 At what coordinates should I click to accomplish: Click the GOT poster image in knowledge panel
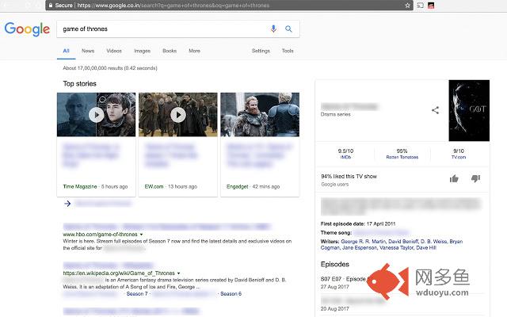coord(469,110)
